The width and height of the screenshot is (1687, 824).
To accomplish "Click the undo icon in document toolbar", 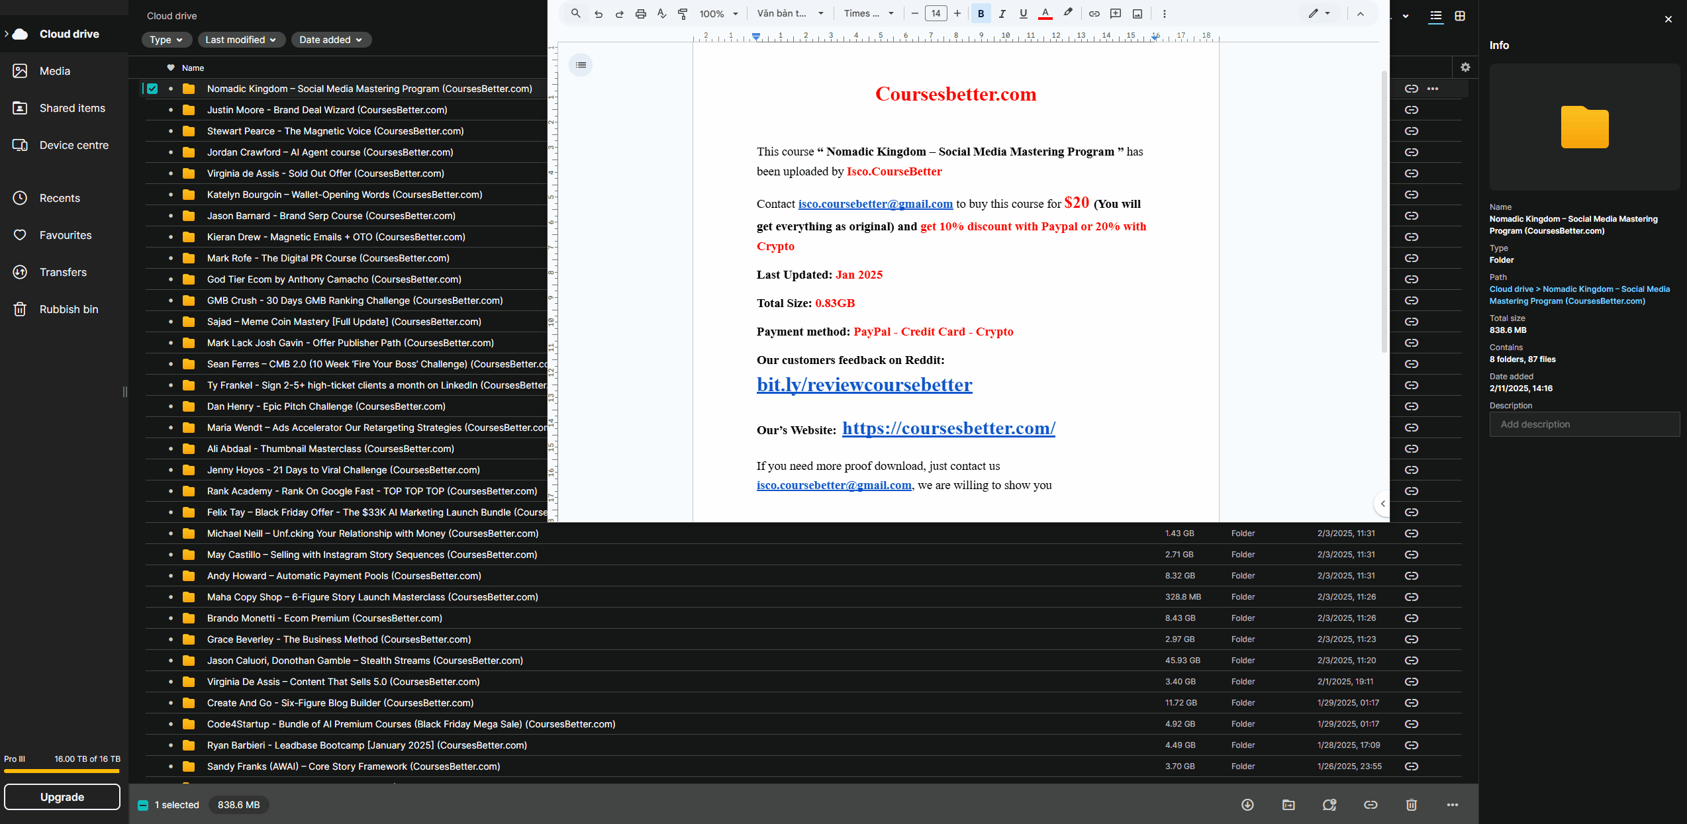I will (599, 14).
